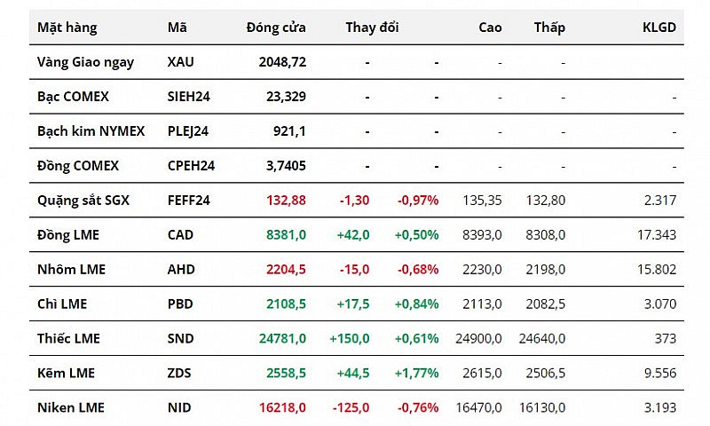Select the Thấp column header
The height and width of the screenshot is (426, 710).
coord(549,28)
